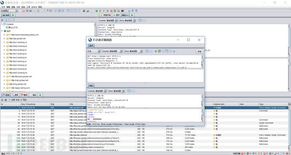Image resolution: width=291 pixels, height=155 pixels.
Task: Click the help icon in manual request editor toolbar
Action: 174,51
